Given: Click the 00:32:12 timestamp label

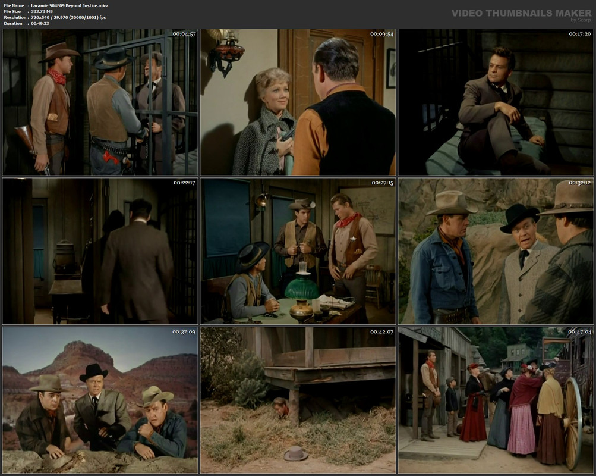Looking at the screenshot, I should (x=581, y=183).
